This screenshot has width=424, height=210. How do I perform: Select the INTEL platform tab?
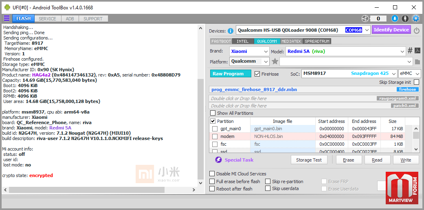pyautogui.click(x=243, y=42)
